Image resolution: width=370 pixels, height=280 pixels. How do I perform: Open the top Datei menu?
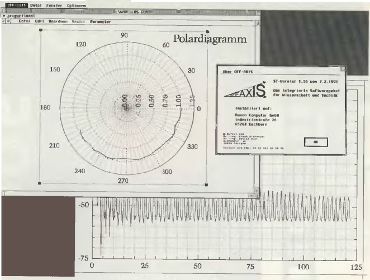[x=35, y=4]
